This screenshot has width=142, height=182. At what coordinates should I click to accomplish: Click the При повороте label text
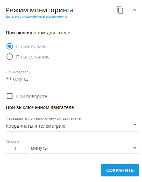click(x=32, y=96)
